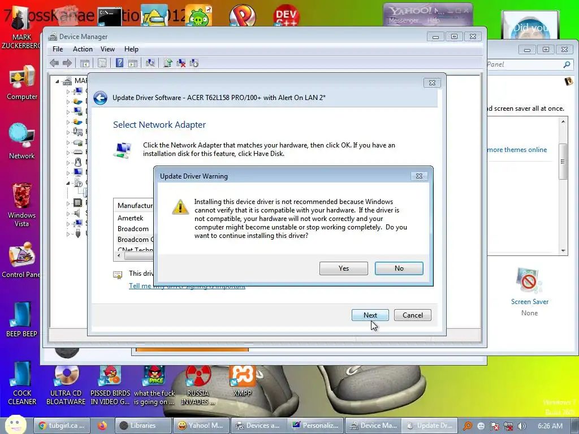Click the scroll down arrow in Personalization window

(x=563, y=250)
